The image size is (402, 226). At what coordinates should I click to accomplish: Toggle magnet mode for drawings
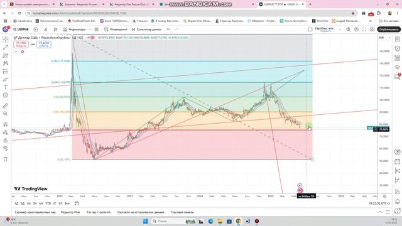click(x=6, y=124)
